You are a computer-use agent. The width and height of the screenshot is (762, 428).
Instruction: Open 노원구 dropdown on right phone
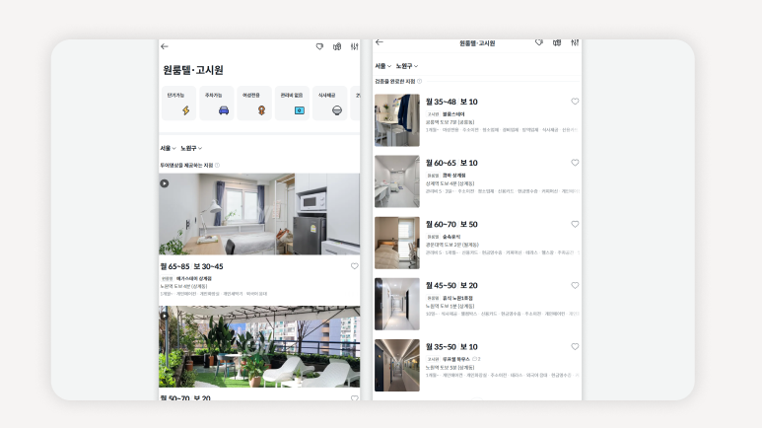[407, 66]
